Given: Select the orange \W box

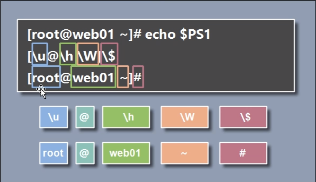Looking at the screenshot, I should tap(184, 117).
